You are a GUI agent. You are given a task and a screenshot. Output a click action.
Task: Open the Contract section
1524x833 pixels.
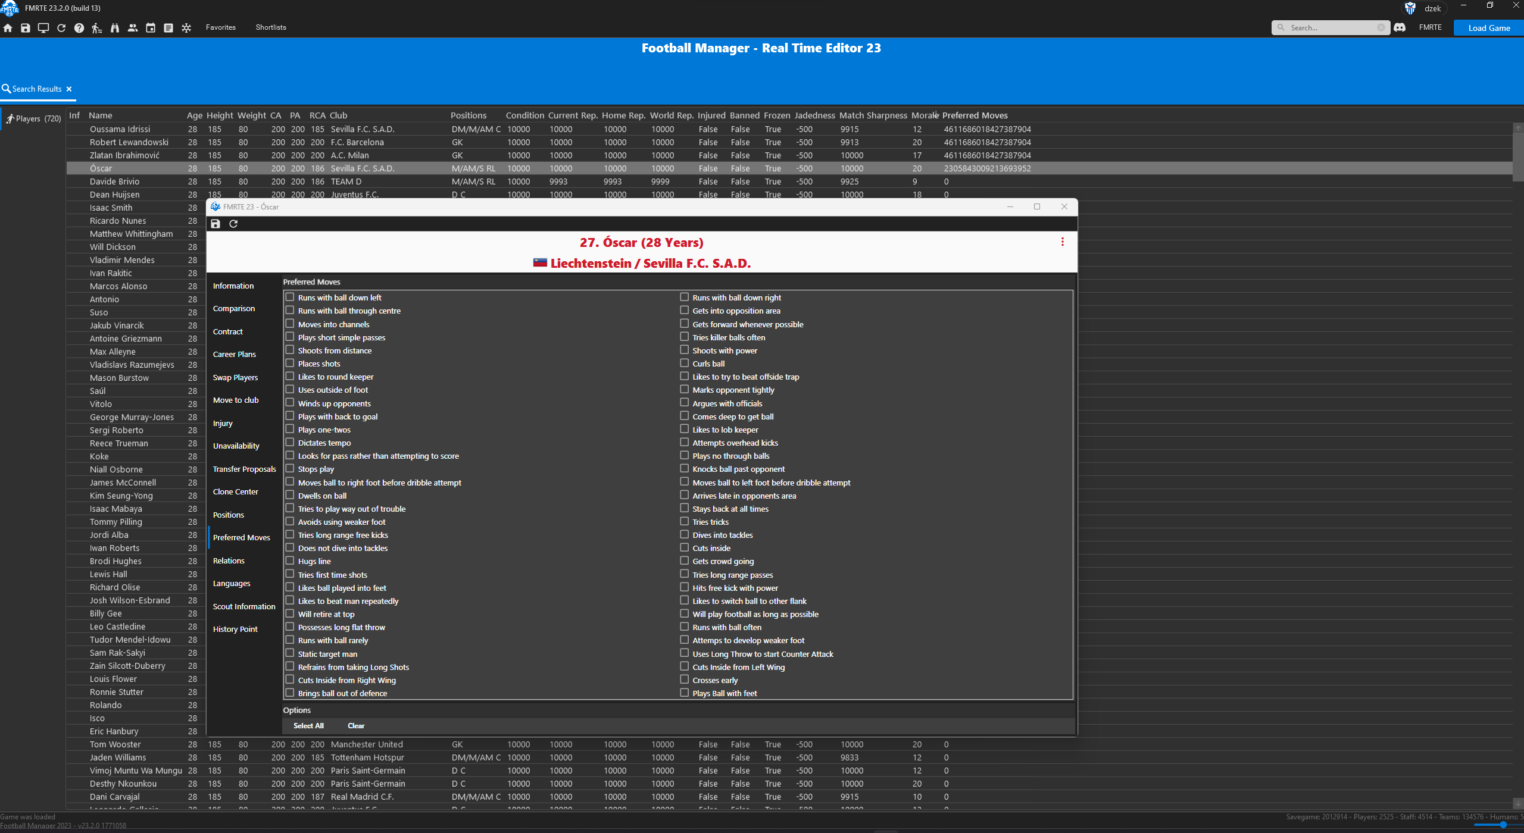pos(228,331)
